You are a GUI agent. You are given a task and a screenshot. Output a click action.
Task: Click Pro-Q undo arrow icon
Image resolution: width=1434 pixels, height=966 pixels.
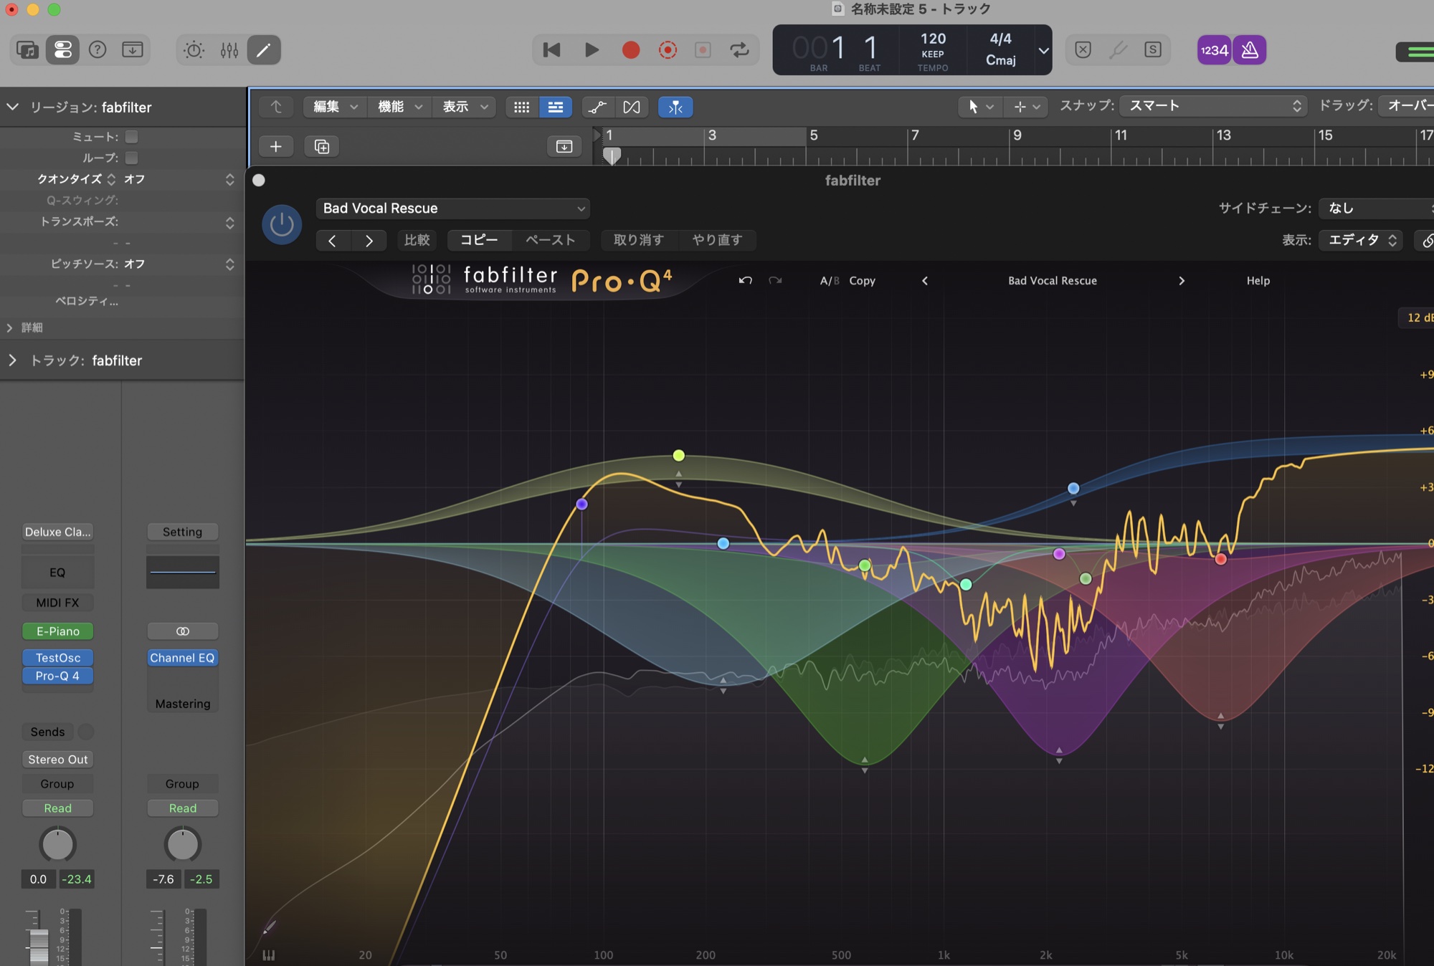[x=746, y=280]
